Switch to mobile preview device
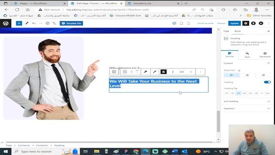 188,23
